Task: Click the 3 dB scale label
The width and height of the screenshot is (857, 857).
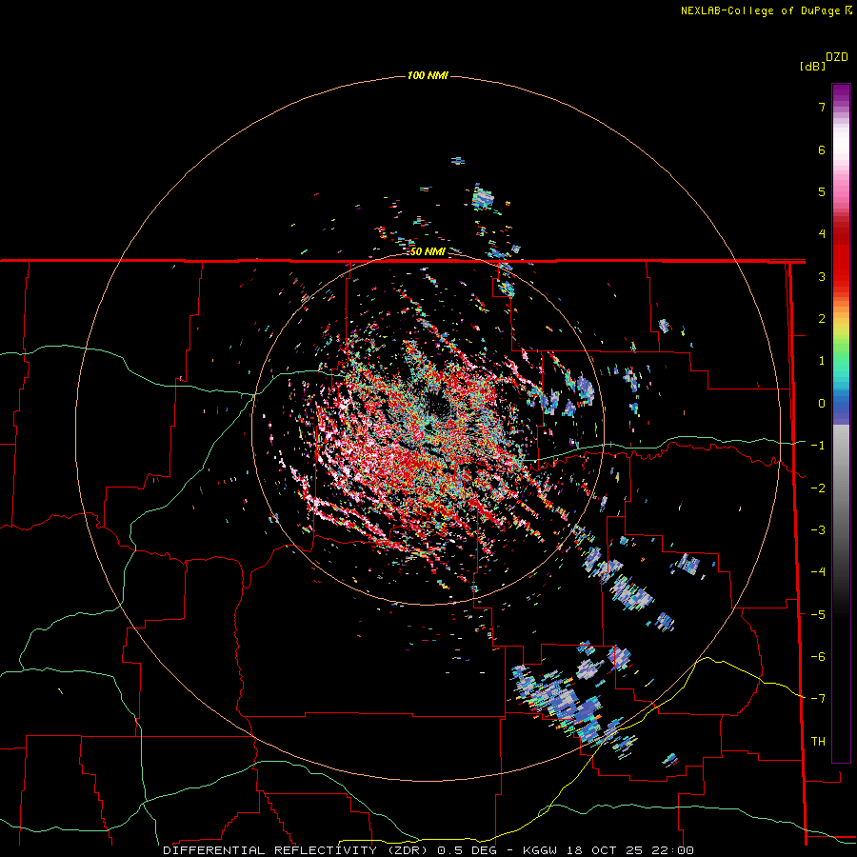Action: 822,276
